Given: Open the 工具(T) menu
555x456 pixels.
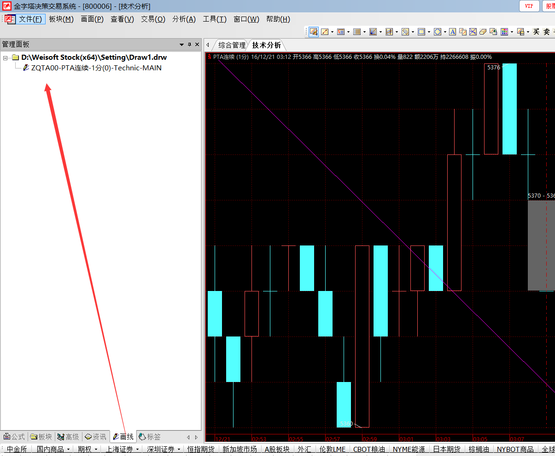Looking at the screenshot, I should 215,19.
